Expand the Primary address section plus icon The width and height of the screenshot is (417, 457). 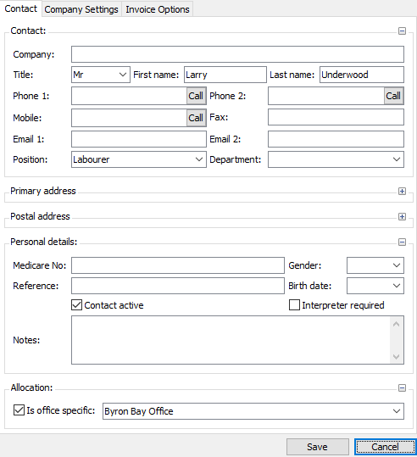tap(402, 192)
